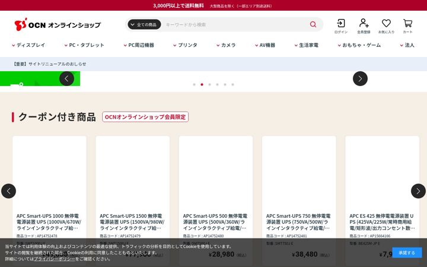The height and width of the screenshot is (267, 427).
Task: Open the shopping cart (カート) icon
Action: click(407, 26)
